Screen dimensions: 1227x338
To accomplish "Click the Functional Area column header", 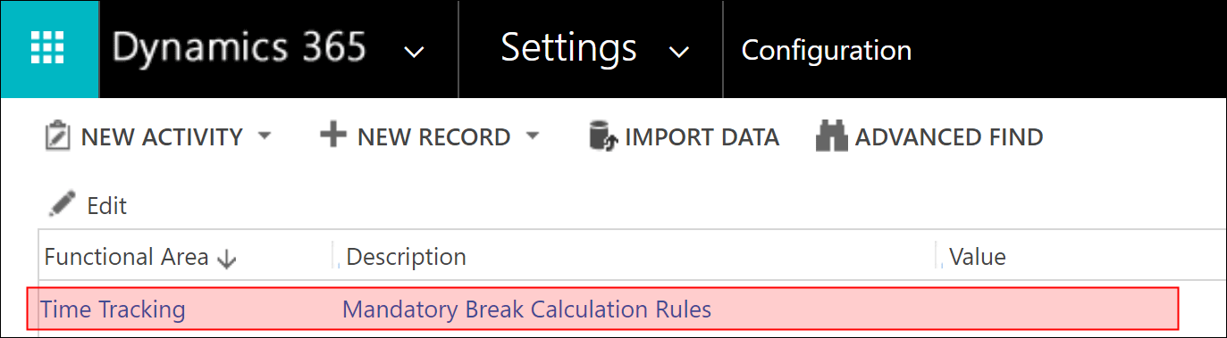I will [x=126, y=258].
